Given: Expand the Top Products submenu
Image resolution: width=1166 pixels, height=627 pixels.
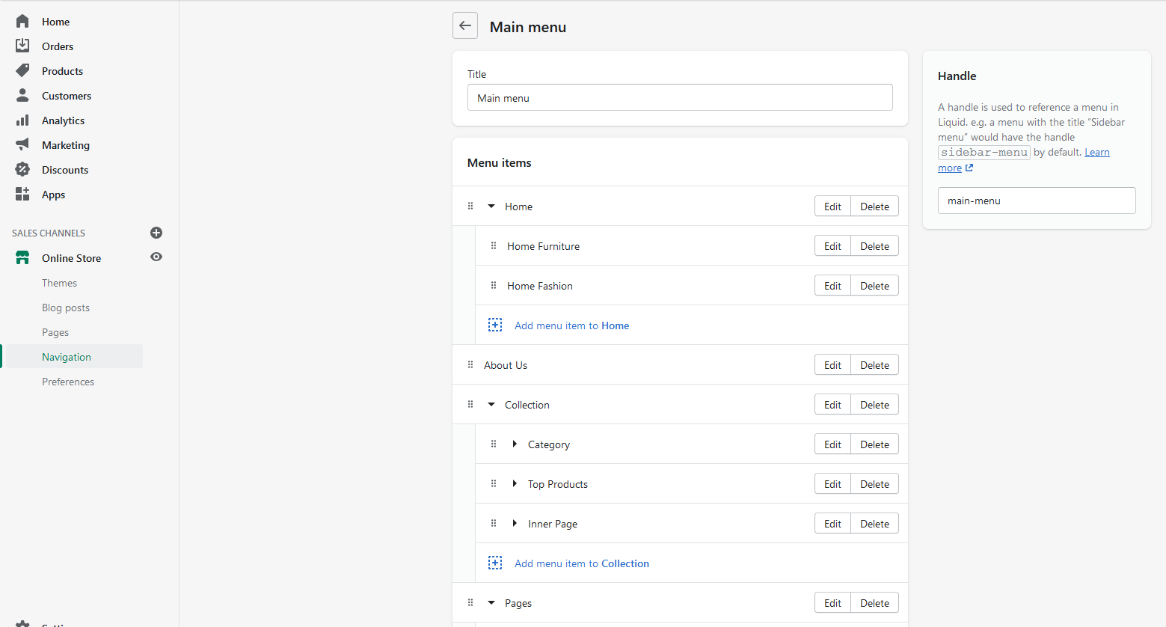Looking at the screenshot, I should [x=515, y=484].
